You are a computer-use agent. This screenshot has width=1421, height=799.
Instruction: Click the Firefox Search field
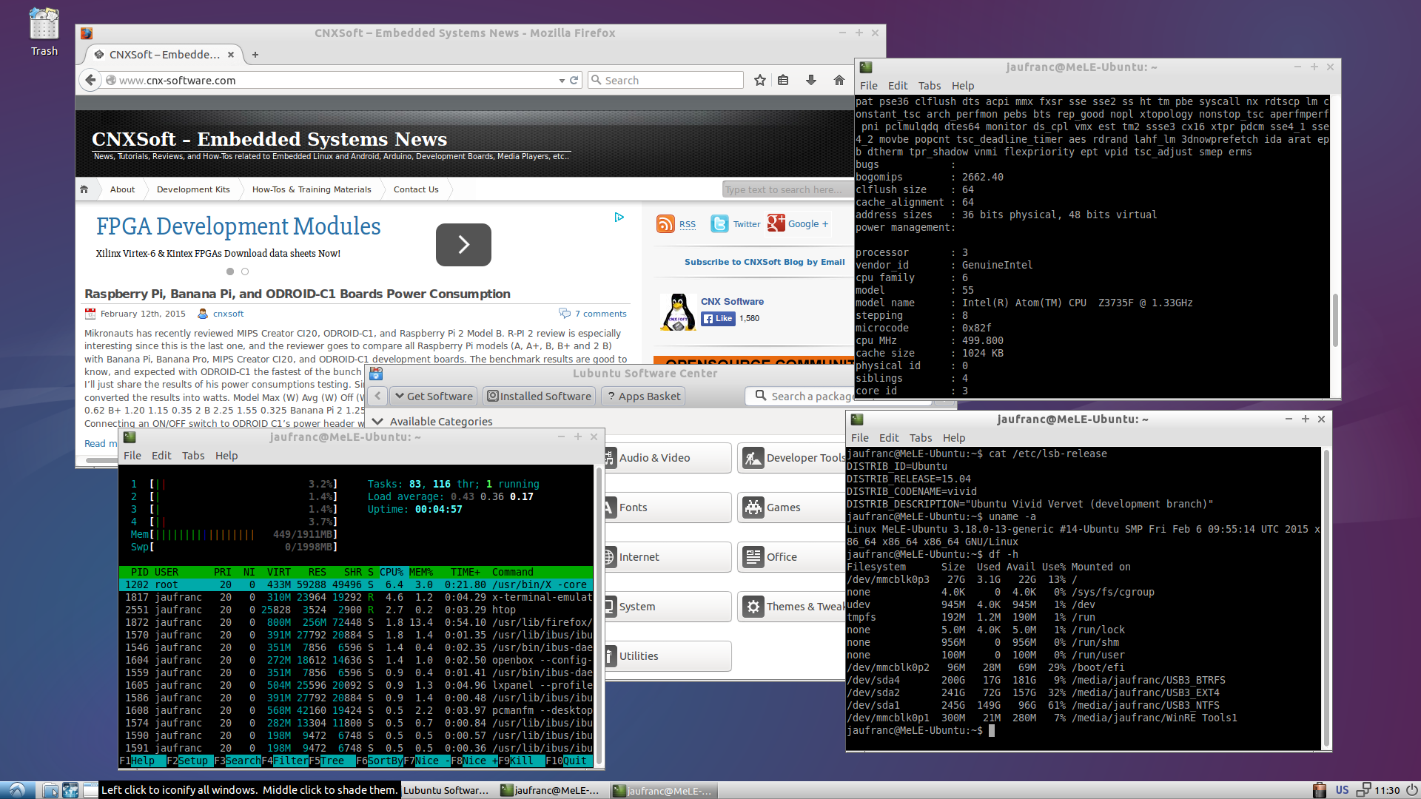(x=666, y=80)
